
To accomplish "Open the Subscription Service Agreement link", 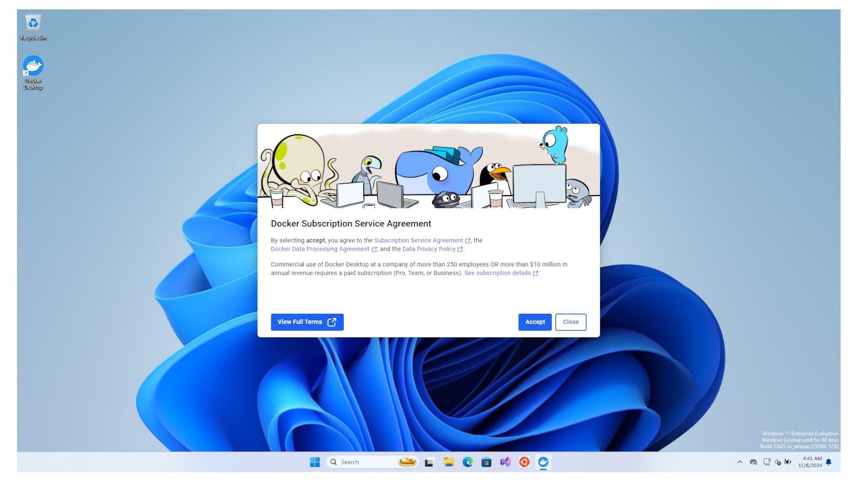I will click(418, 240).
